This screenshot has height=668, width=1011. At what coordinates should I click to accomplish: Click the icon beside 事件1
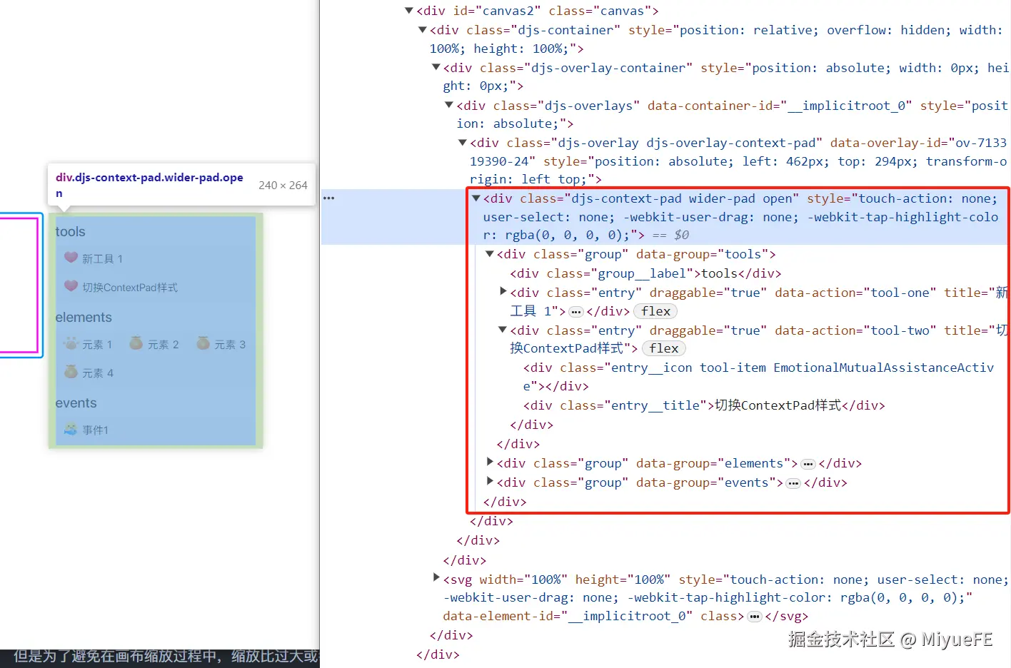pyautogui.click(x=71, y=429)
